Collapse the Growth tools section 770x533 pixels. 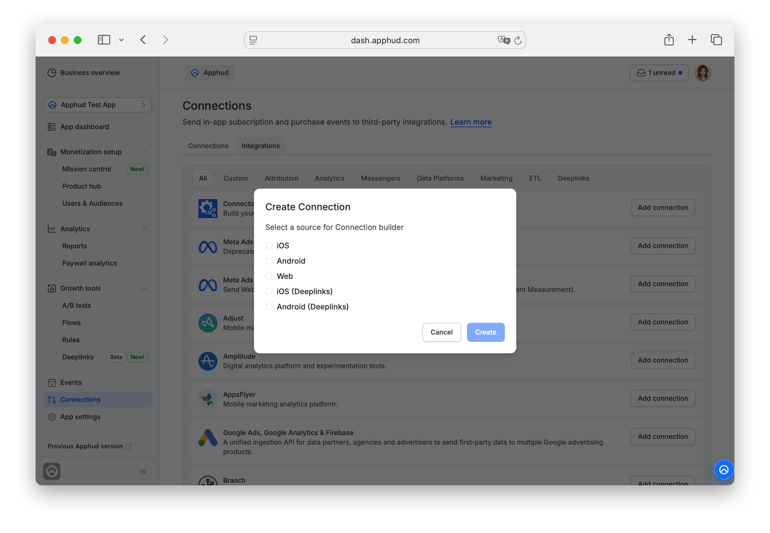point(144,288)
